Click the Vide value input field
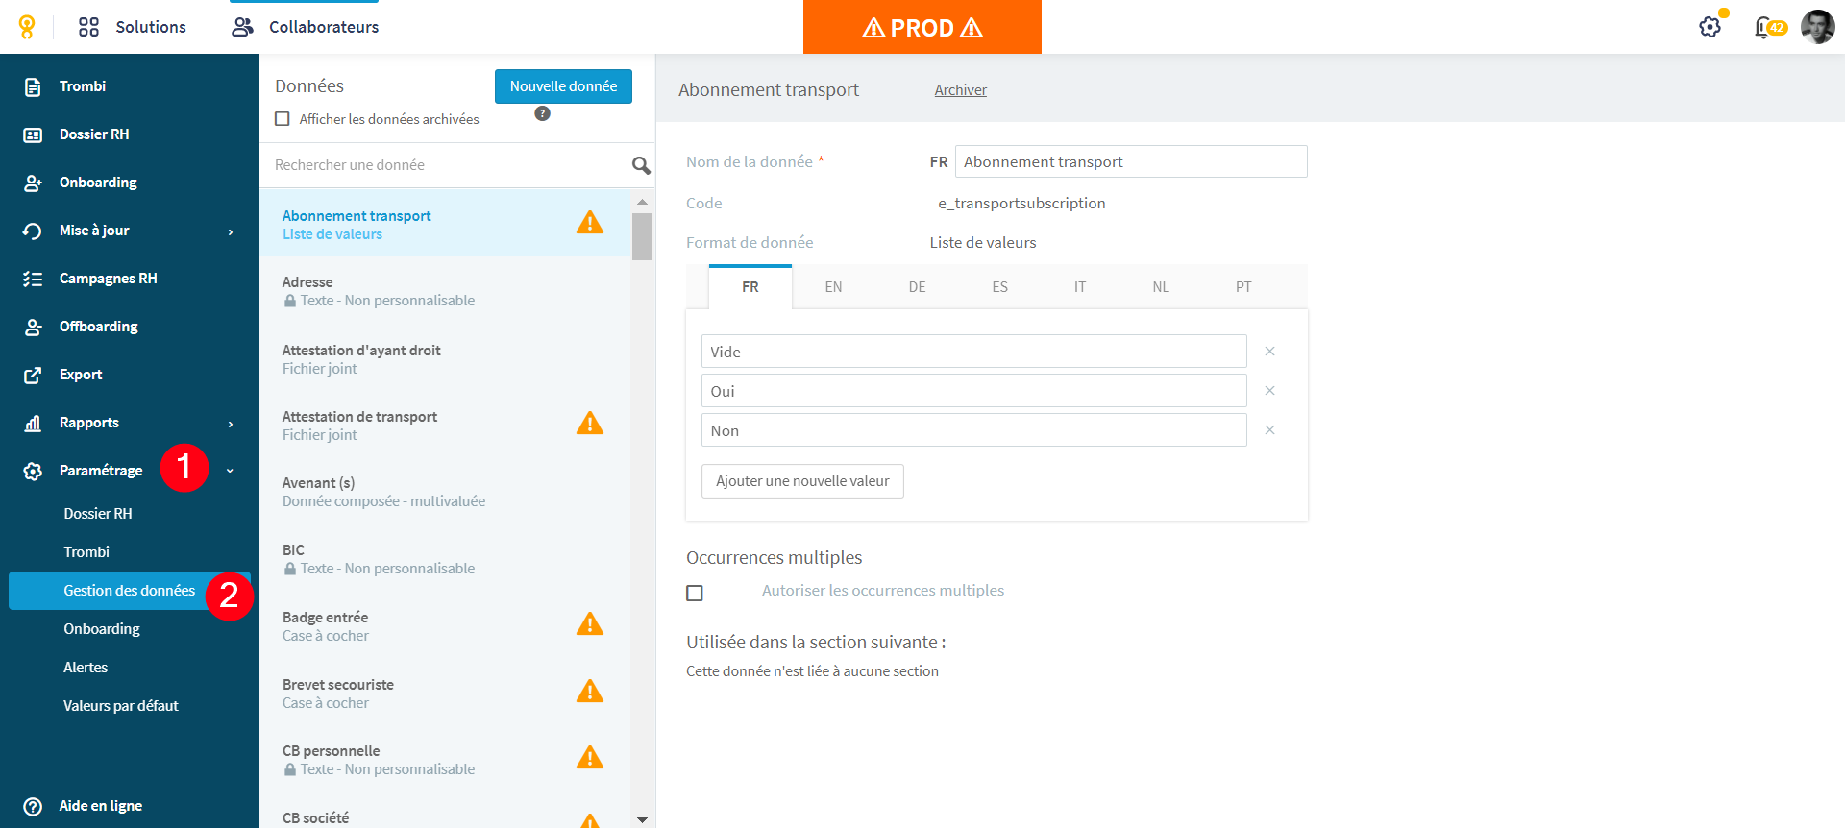The image size is (1845, 828). pyautogui.click(x=974, y=352)
